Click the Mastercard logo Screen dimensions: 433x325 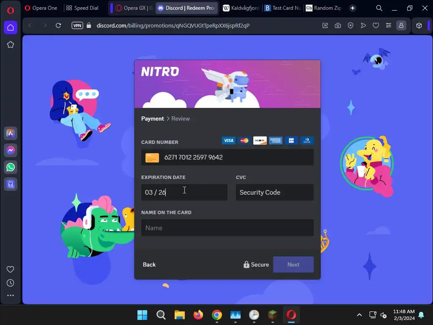click(x=244, y=140)
